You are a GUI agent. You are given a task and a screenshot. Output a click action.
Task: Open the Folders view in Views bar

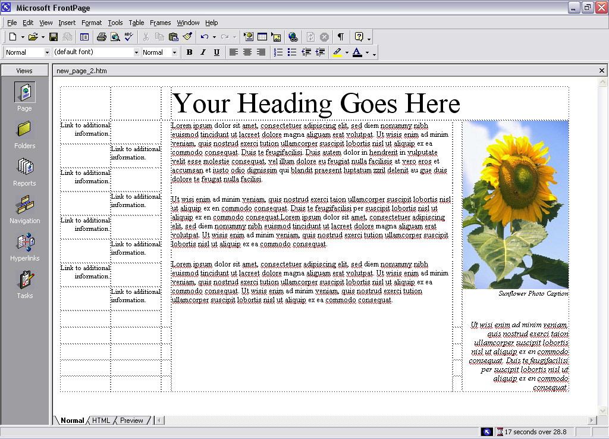[24, 134]
